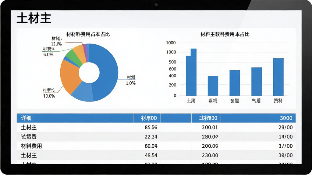Click the shortest bar in bar chart
The width and height of the screenshot is (312, 175).
pos(213,86)
